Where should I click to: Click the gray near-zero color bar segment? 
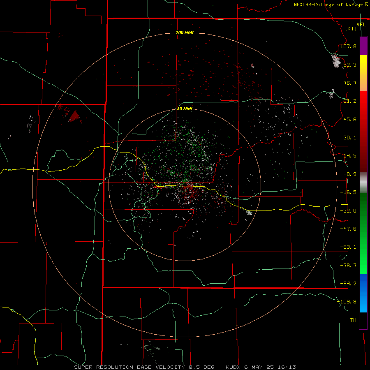tap(363, 183)
